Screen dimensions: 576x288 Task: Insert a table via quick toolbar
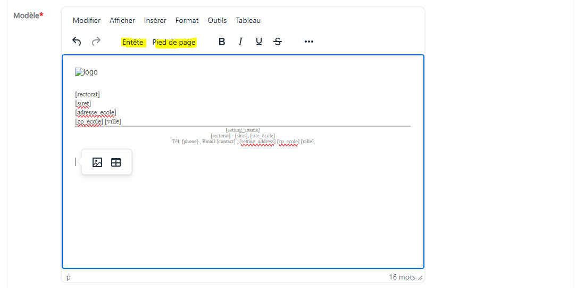click(x=116, y=162)
